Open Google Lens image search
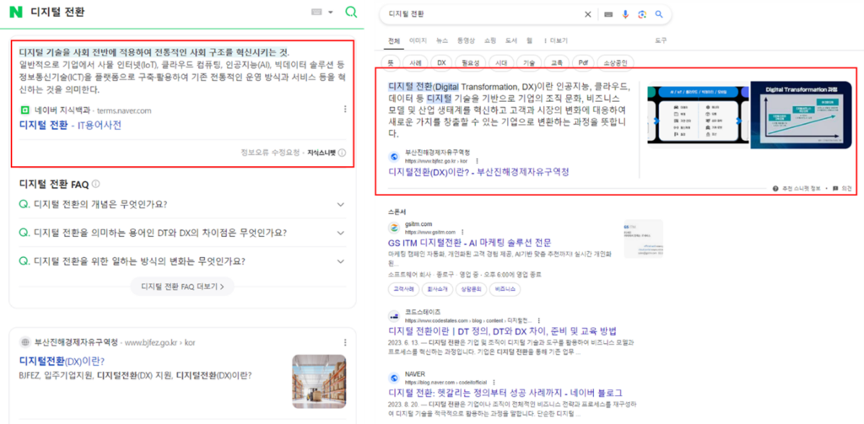The image size is (864, 424). pyautogui.click(x=642, y=14)
